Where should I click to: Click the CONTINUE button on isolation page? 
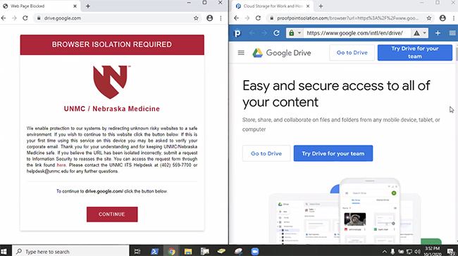(x=112, y=215)
